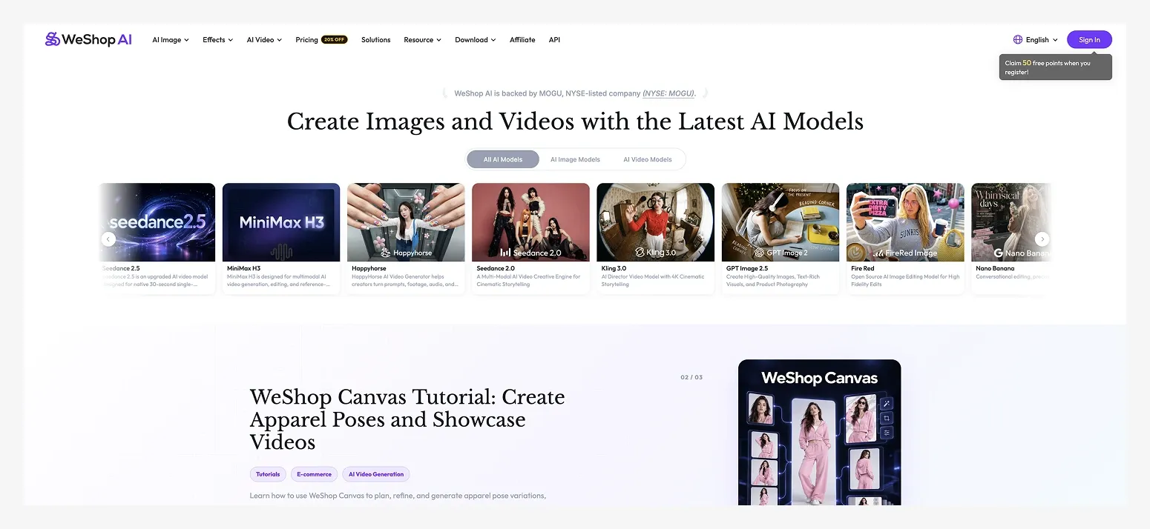Click the globe language icon

(1017, 40)
